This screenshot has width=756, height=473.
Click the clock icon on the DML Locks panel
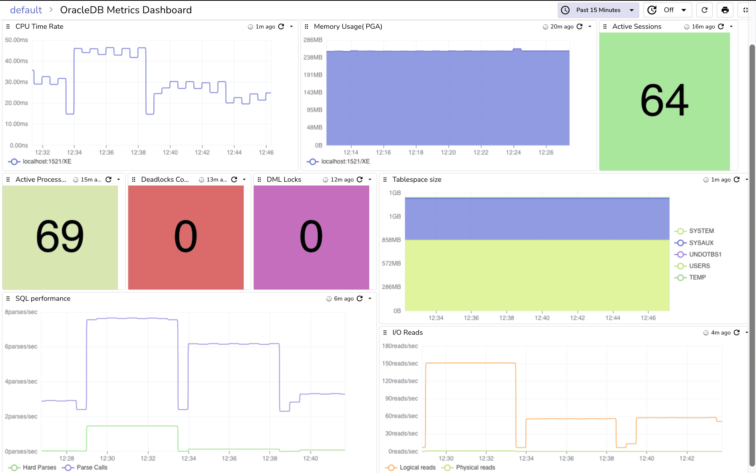pos(325,179)
